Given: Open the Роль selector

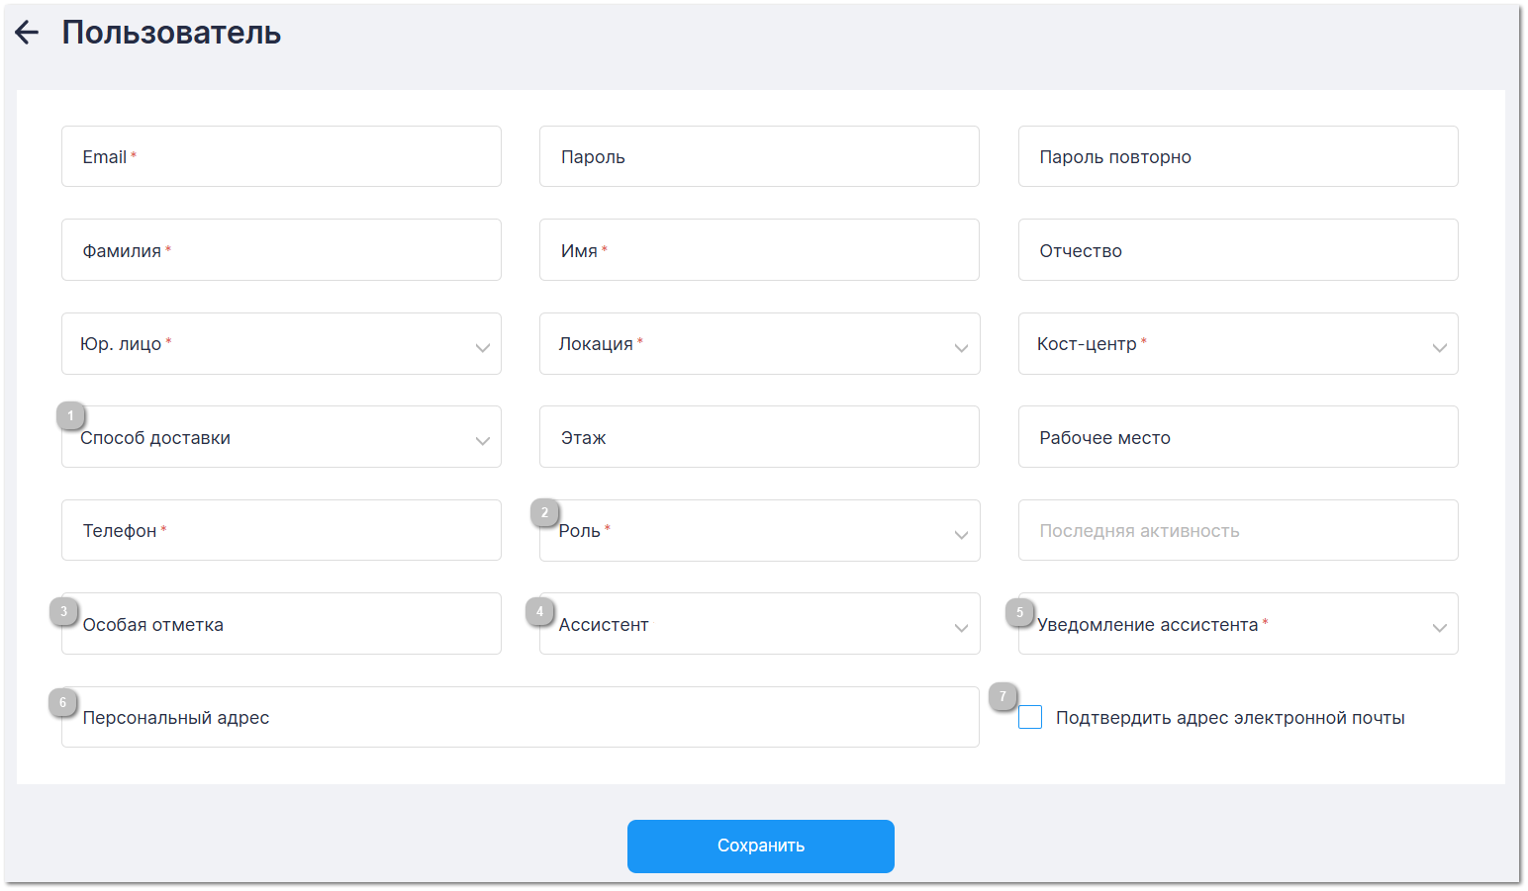Looking at the screenshot, I should click(759, 531).
